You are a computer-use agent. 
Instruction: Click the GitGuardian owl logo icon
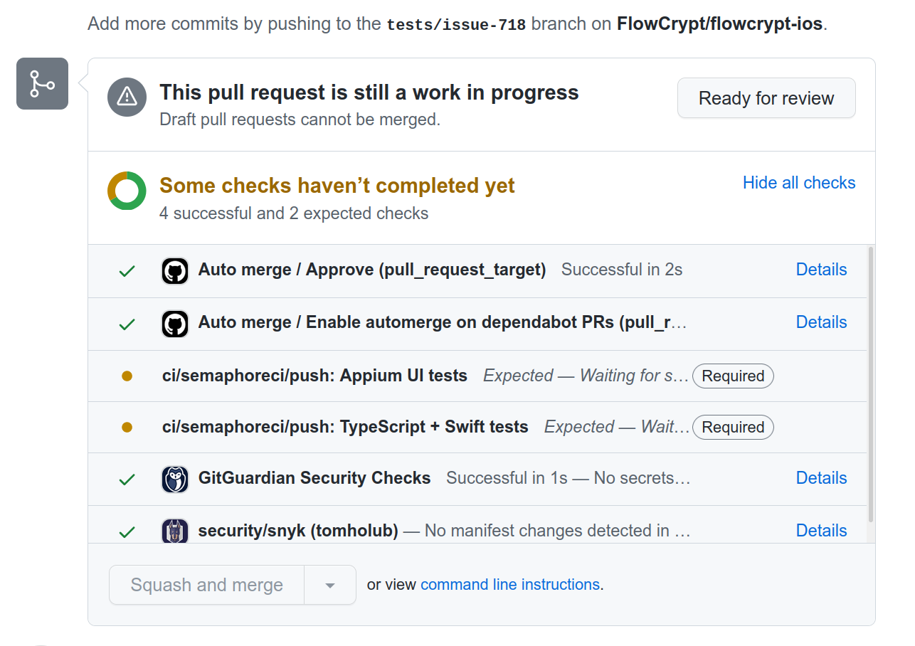[175, 479]
